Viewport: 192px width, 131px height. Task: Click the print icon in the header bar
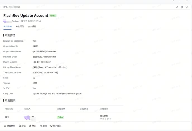point(182,7)
